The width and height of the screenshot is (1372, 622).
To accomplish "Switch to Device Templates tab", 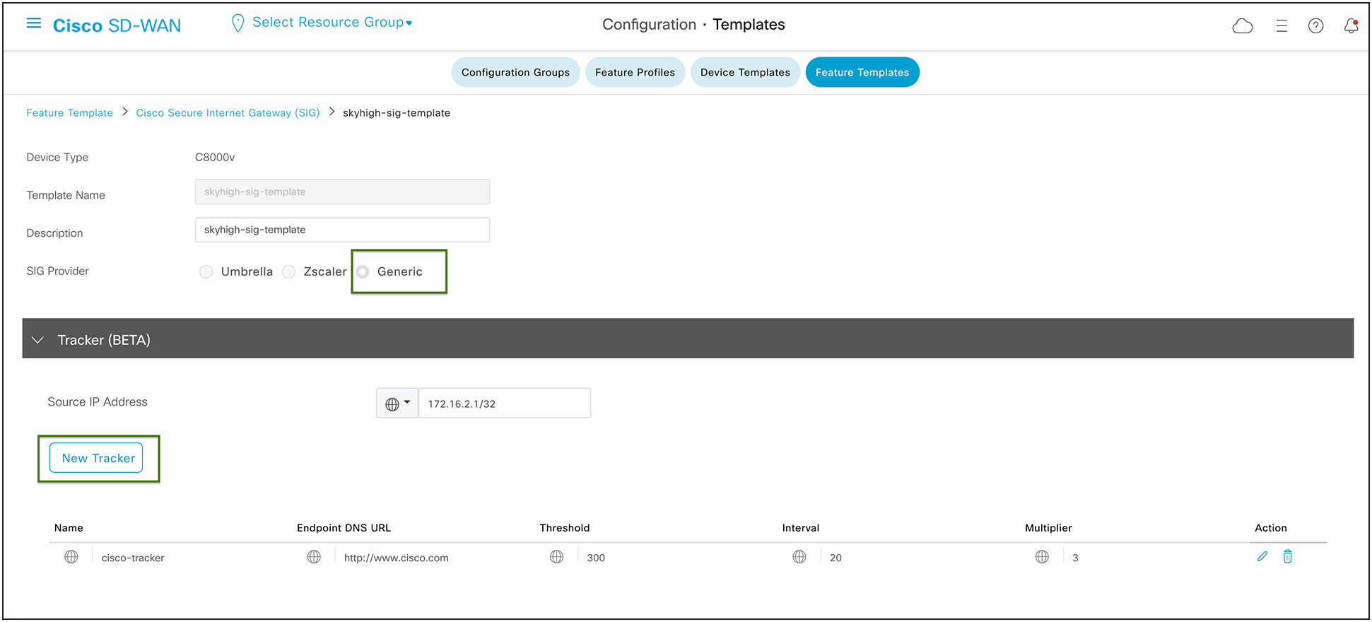I will (745, 72).
